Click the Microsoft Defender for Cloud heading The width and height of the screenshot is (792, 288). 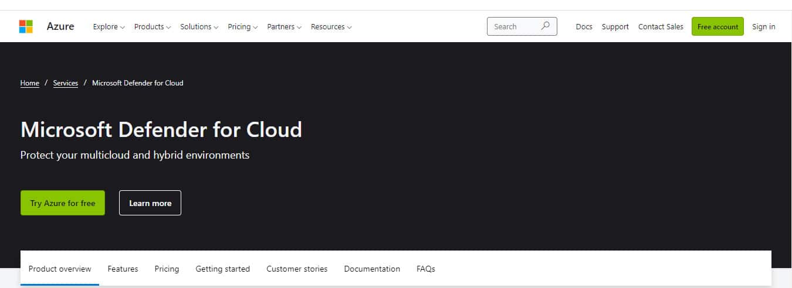(x=161, y=129)
